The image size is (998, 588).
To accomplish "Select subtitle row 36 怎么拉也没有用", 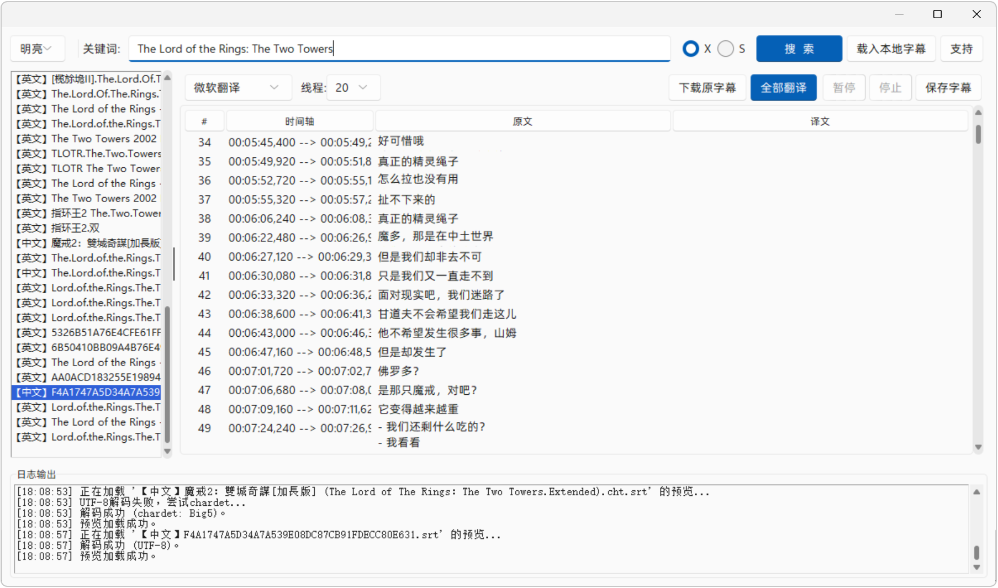I will (576, 180).
